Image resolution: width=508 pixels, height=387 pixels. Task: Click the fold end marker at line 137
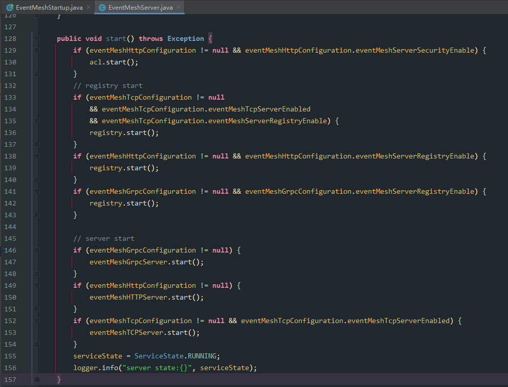click(x=37, y=145)
